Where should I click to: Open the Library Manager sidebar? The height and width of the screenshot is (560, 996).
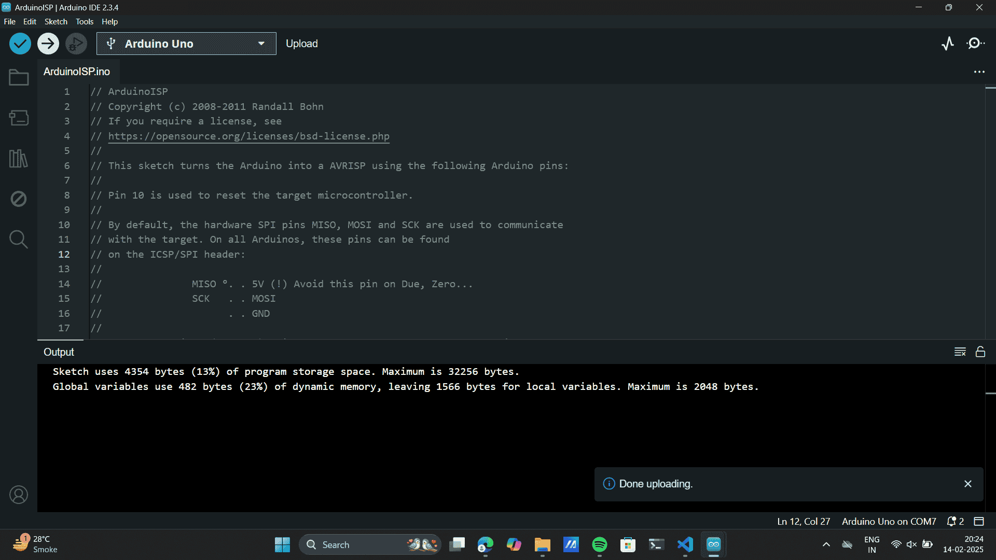coord(19,158)
